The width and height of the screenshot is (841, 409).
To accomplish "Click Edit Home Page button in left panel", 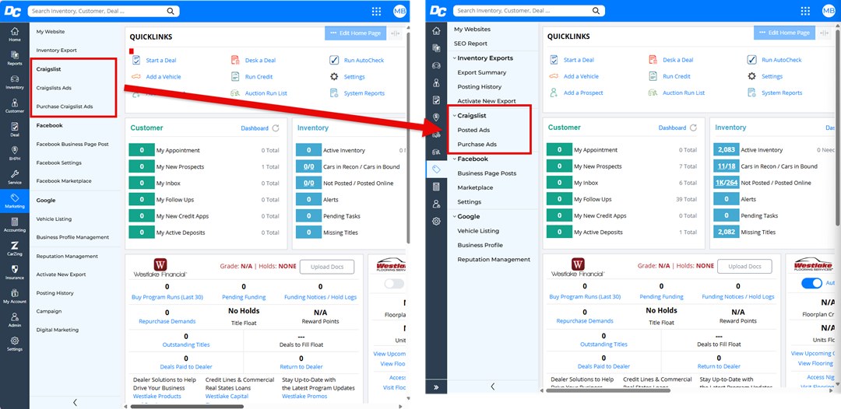I will pos(355,33).
